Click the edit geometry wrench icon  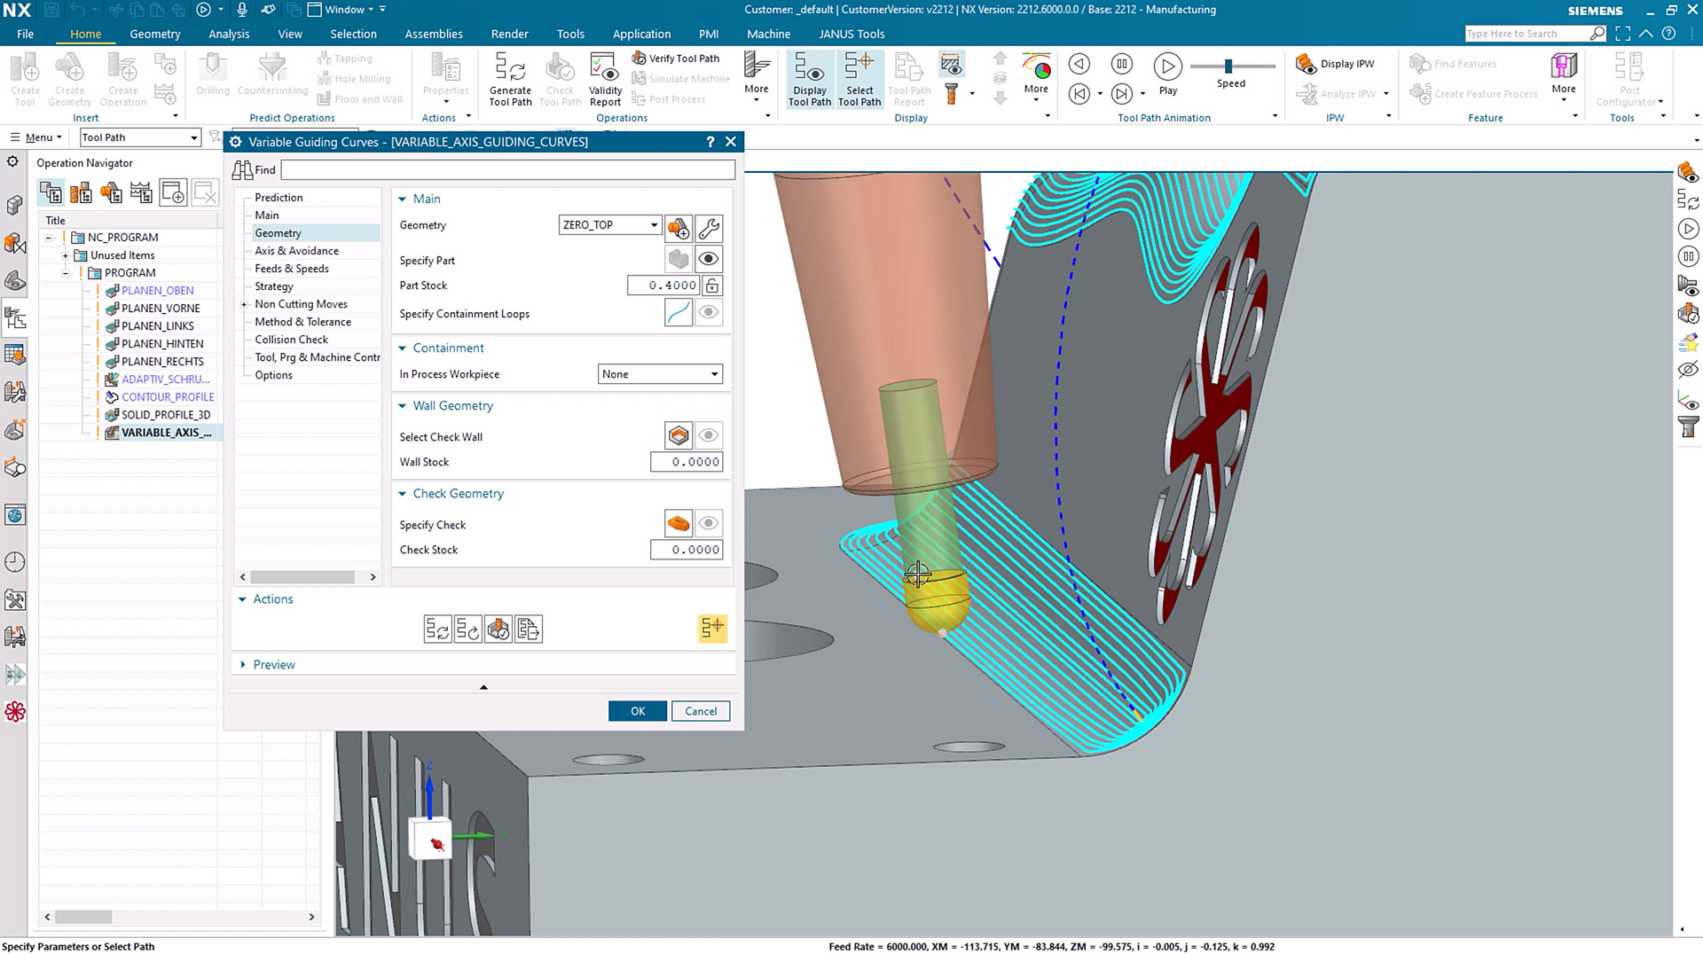coord(709,229)
